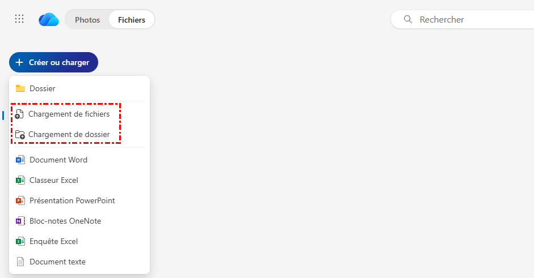
Task: Open the app launcher grid
Action: (19, 19)
